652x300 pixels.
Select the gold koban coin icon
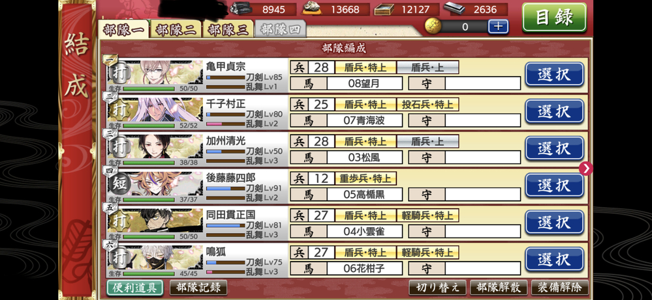433,27
